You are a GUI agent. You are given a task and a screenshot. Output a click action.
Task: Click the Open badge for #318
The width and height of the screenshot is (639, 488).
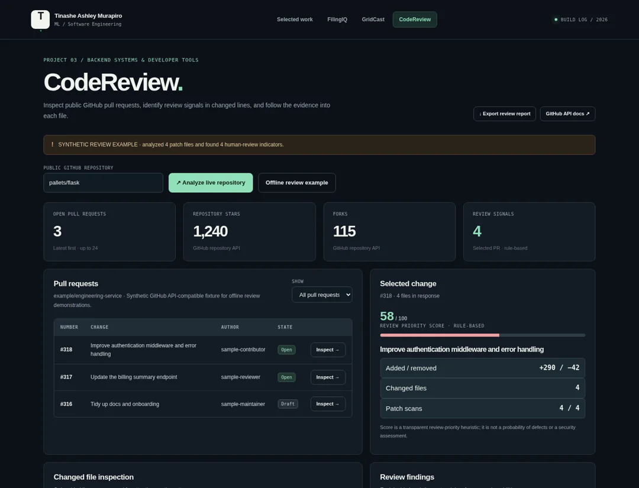tap(286, 350)
